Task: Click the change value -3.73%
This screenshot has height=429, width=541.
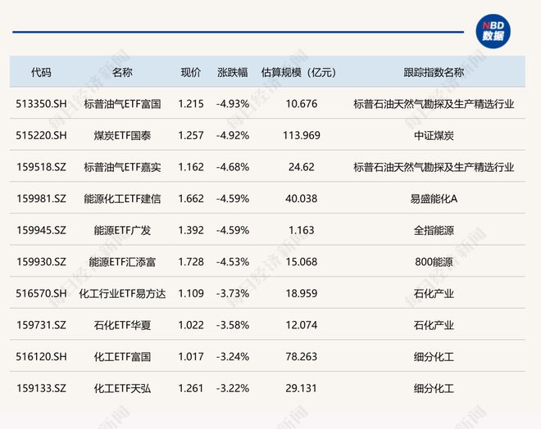Action: pyautogui.click(x=233, y=294)
